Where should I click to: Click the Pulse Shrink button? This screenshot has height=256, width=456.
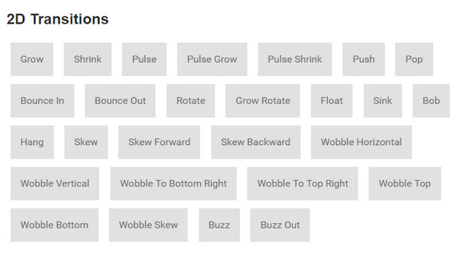pyautogui.click(x=294, y=59)
